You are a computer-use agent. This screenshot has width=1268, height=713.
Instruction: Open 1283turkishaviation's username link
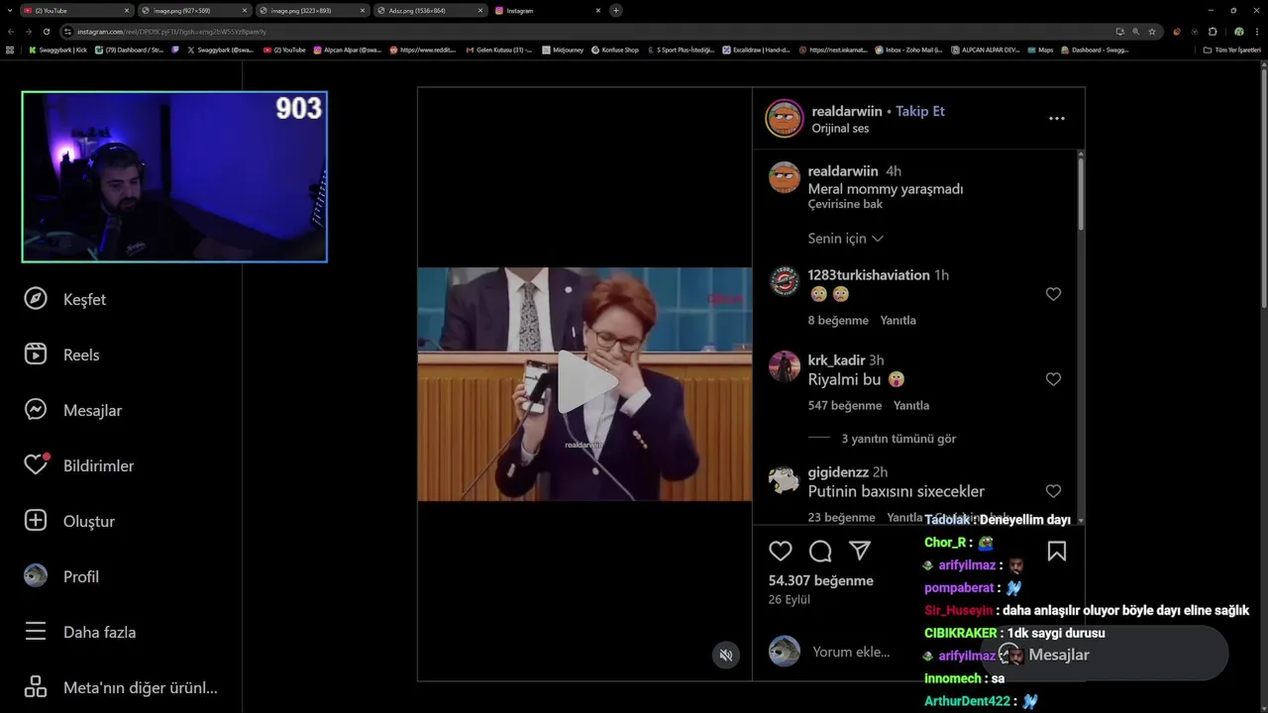tap(869, 275)
